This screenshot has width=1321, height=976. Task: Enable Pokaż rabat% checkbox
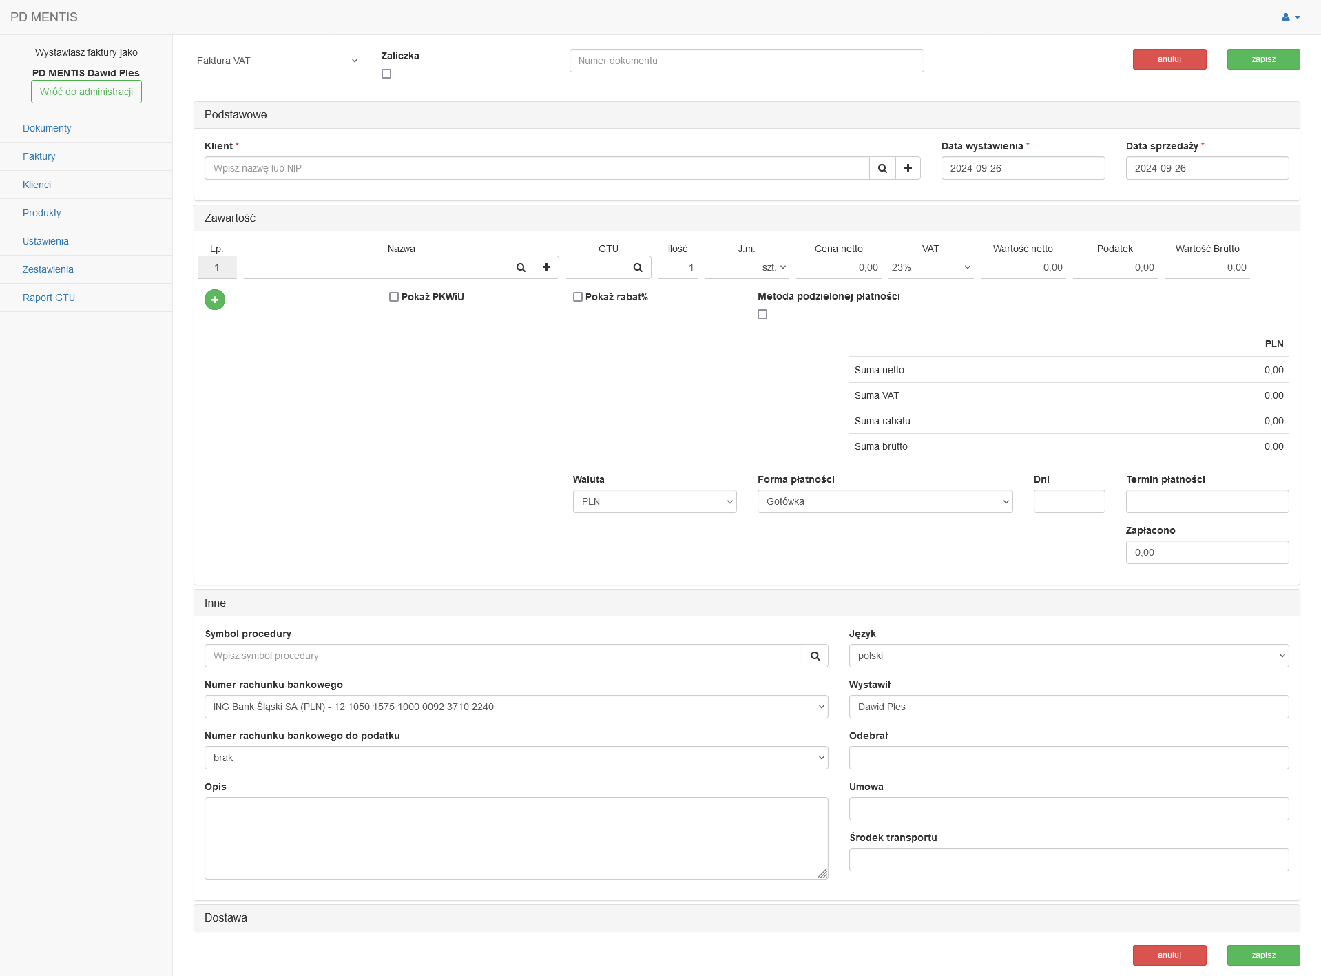[578, 297]
